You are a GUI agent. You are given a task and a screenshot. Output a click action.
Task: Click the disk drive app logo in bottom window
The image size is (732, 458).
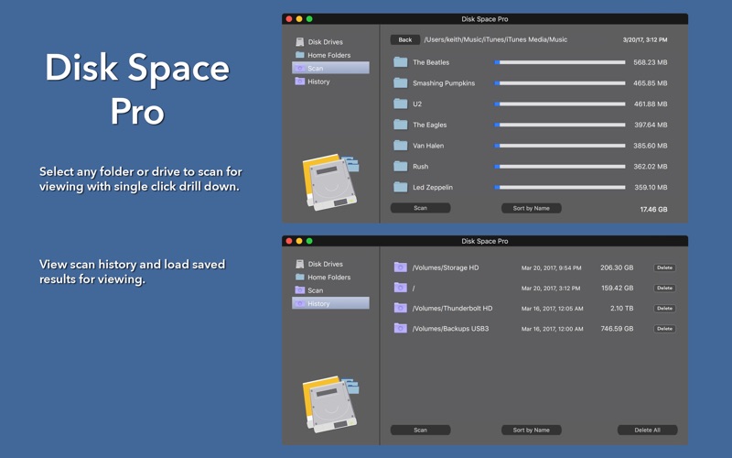tap(330, 404)
